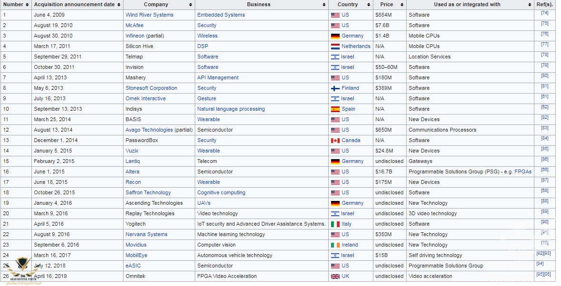561x286 pixels.
Task: Select the Yogitech company cell
Action: coord(159,224)
